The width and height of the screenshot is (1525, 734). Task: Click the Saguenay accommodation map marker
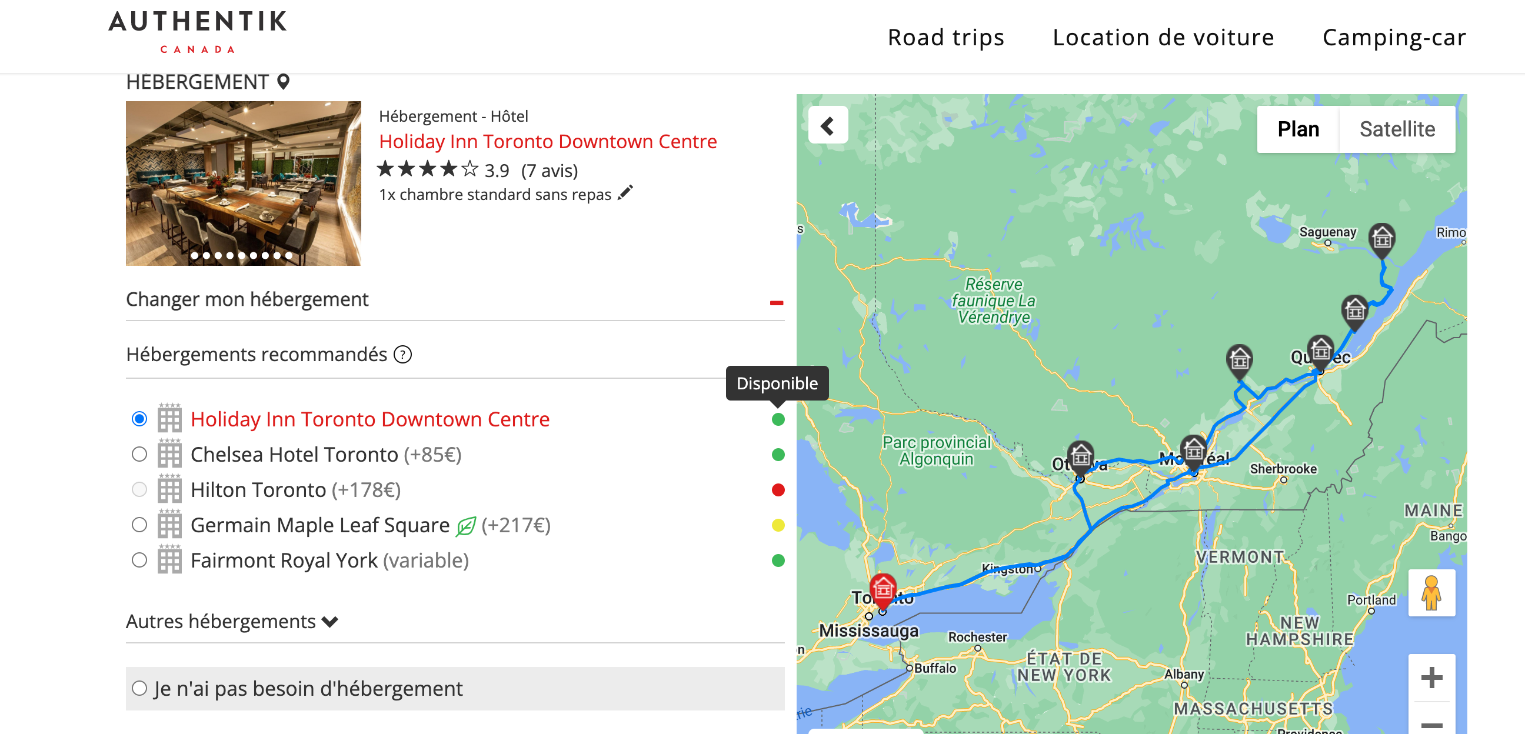(1381, 240)
